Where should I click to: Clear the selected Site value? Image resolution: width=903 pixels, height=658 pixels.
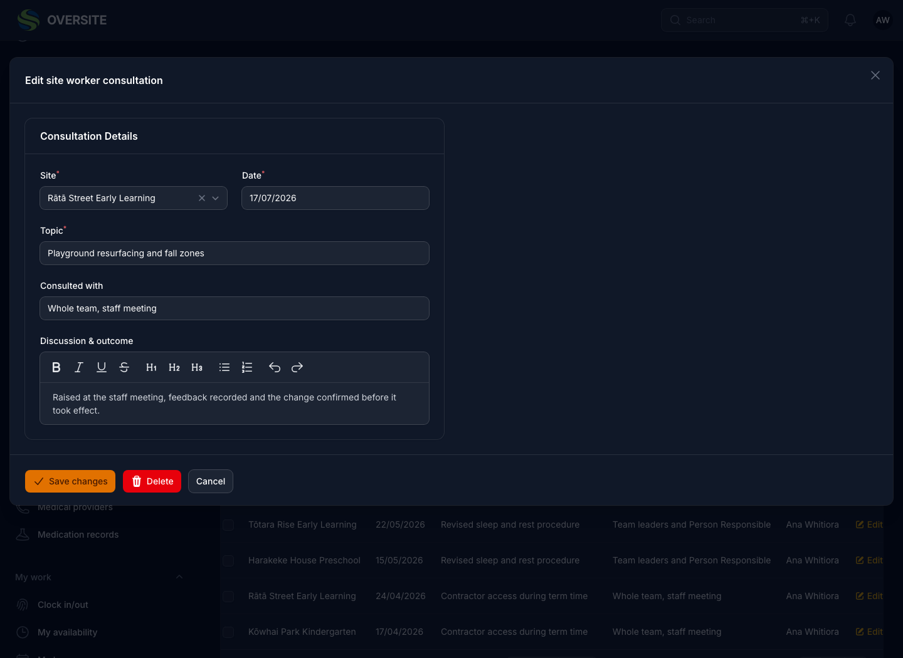pyautogui.click(x=202, y=198)
